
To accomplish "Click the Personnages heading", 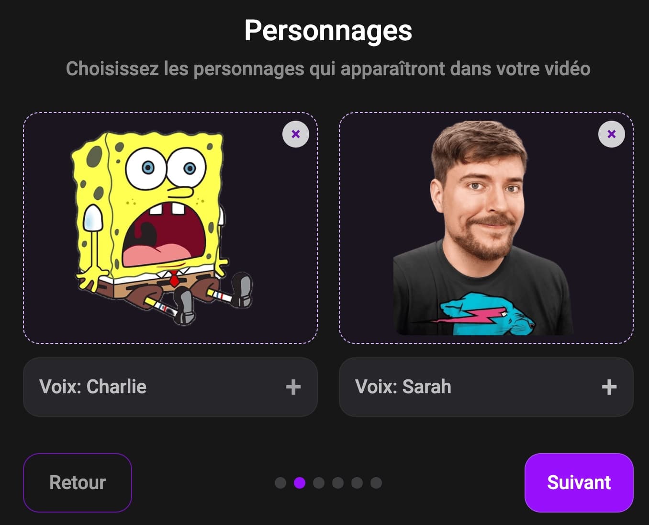I will [328, 31].
